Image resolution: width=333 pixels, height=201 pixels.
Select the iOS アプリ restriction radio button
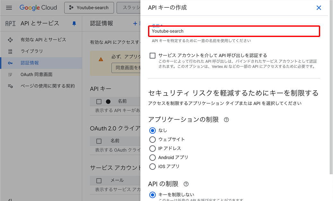click(153, 167)
